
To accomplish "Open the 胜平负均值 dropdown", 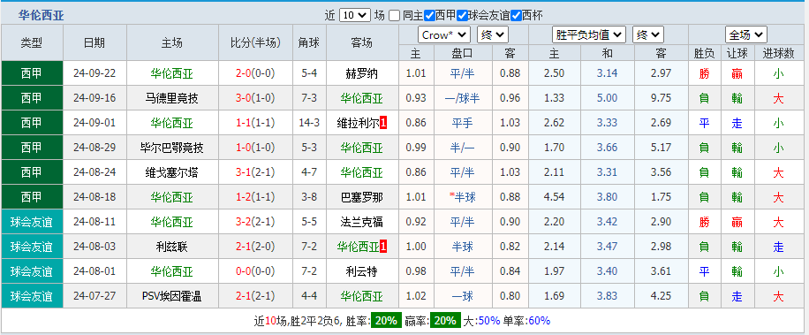I will [589, 35].
